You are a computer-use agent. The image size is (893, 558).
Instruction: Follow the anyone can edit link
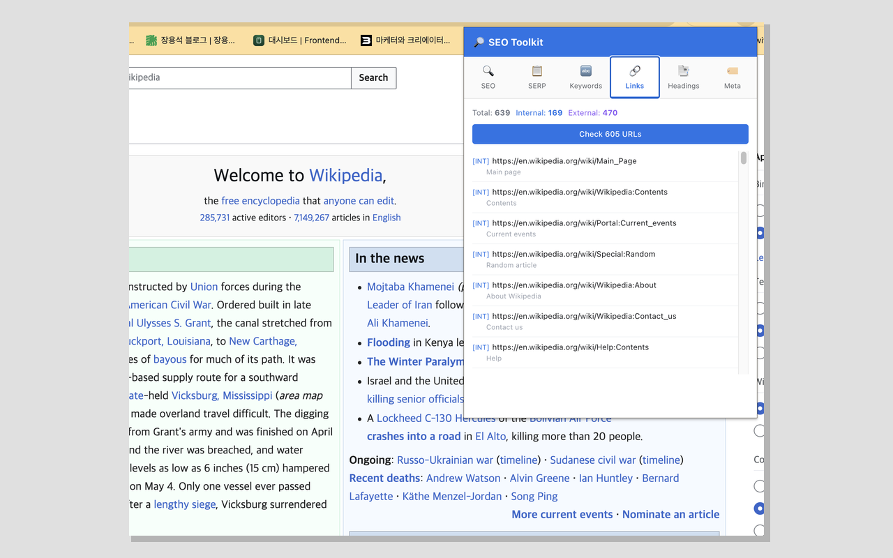point(359,201)
